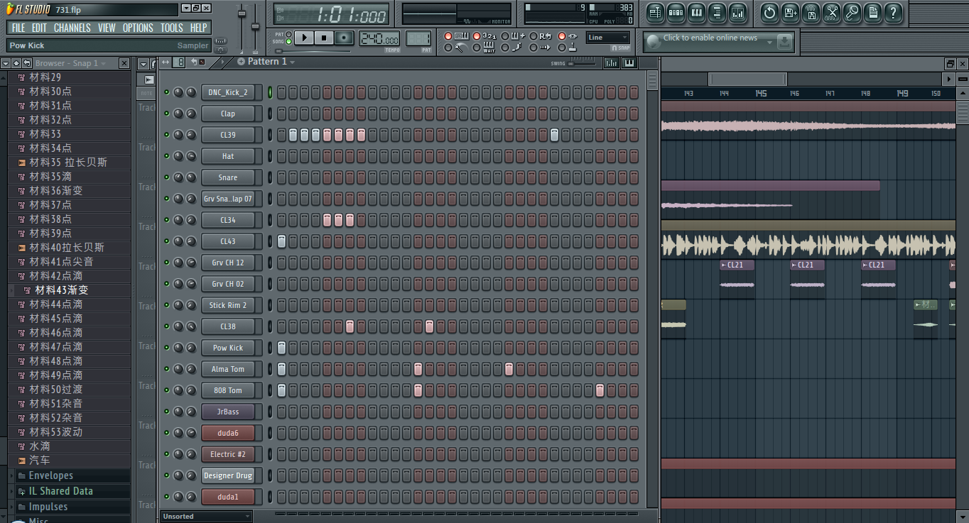
Task: Toggle channel select LED beside Clap
Action: 270,114
